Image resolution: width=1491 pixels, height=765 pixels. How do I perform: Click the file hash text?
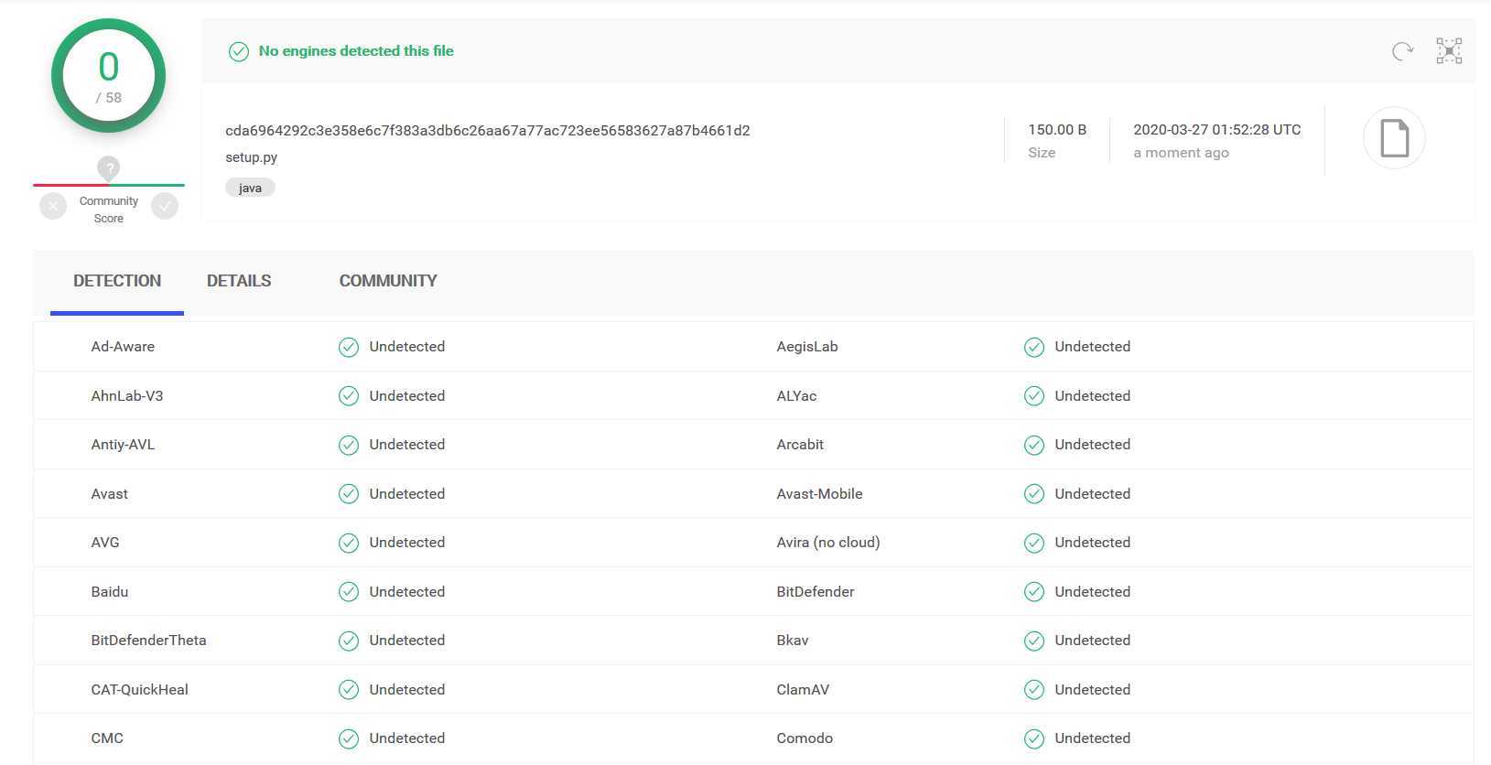[487, 131]
